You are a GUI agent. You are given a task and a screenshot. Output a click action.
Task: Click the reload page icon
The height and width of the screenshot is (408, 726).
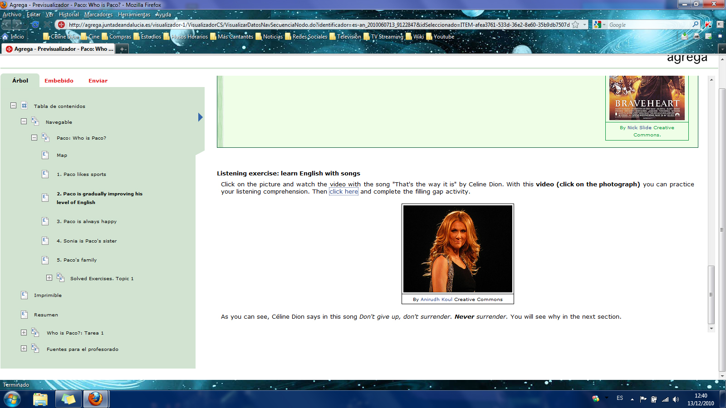35,24
